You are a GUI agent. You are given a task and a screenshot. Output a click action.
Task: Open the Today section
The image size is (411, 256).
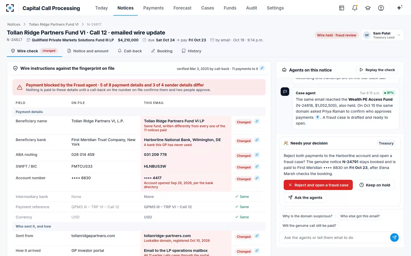tap(101, 8)
